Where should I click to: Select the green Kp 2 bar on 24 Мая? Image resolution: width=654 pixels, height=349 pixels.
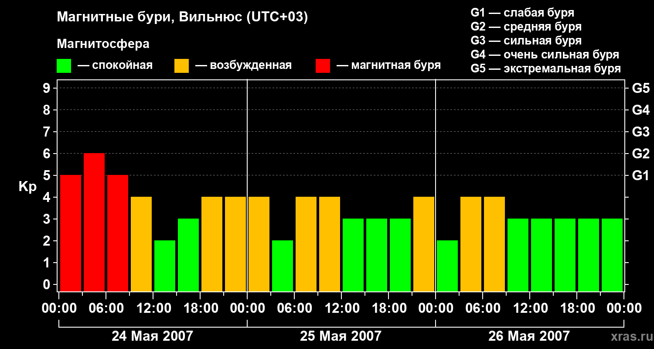tap(165, 266)
